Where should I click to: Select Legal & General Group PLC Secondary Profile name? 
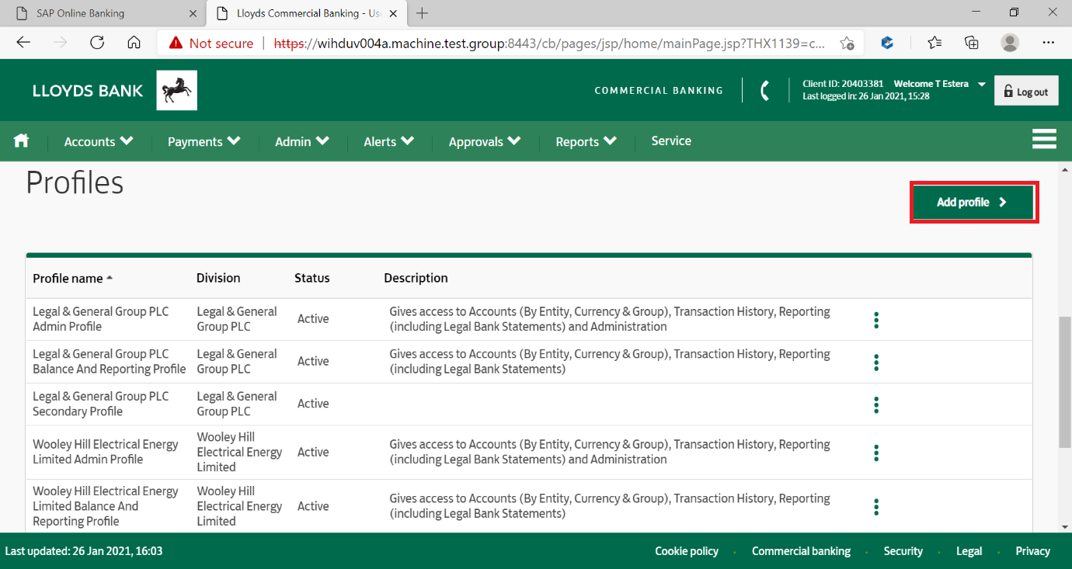[101, 404]
